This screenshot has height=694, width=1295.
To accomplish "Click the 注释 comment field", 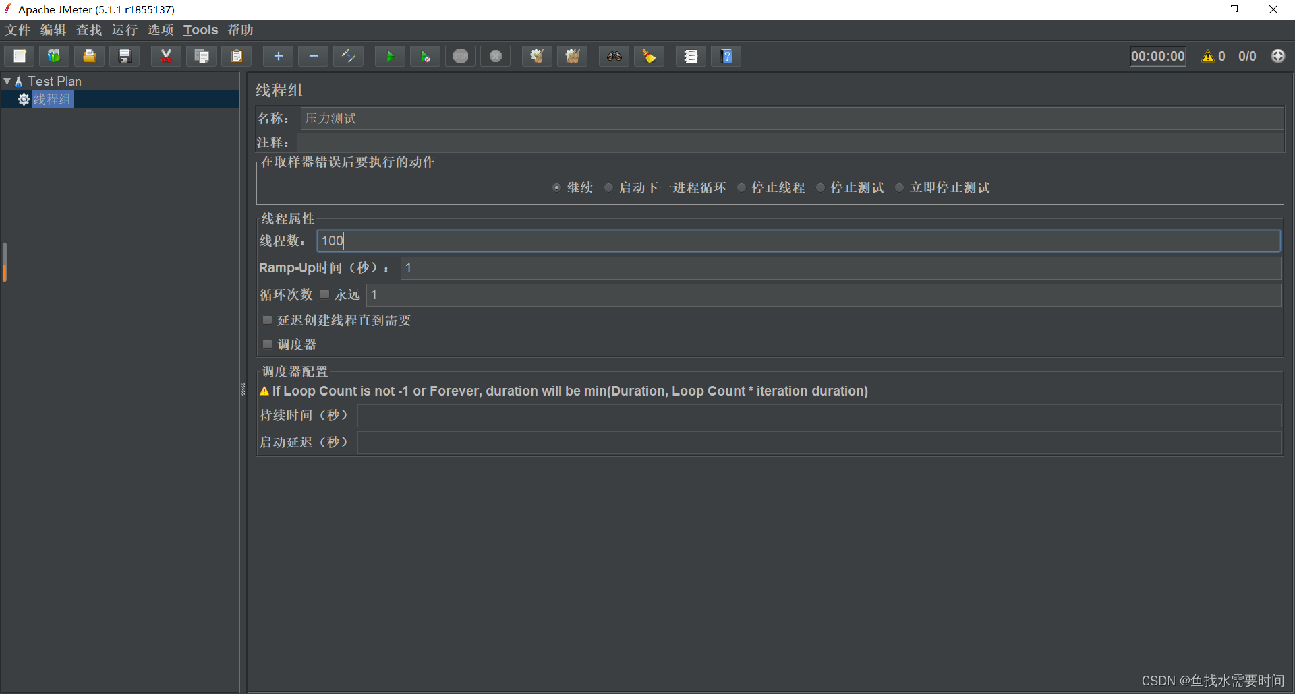I will pyautogui.click(x=790, y=142).
